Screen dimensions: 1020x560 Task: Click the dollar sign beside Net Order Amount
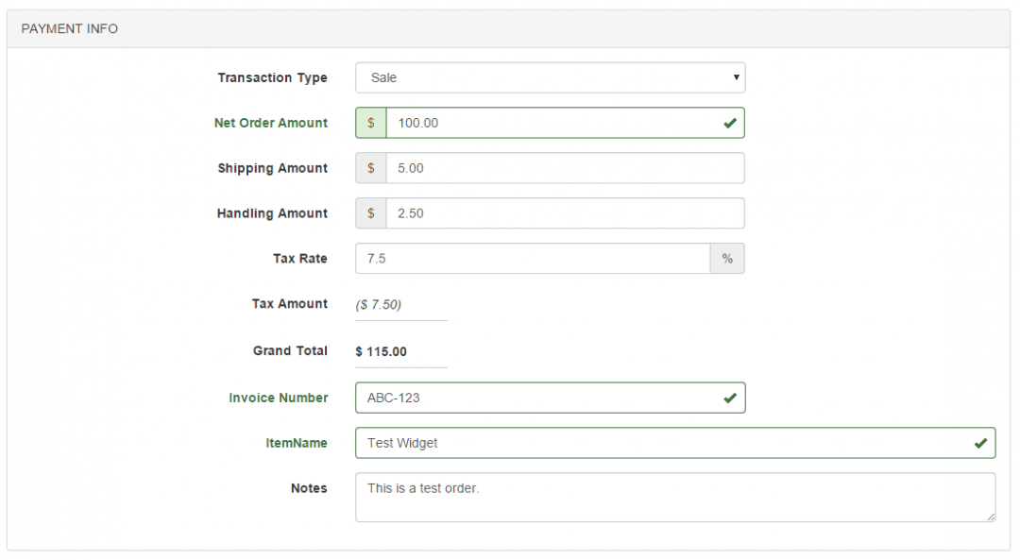[370, 122]
